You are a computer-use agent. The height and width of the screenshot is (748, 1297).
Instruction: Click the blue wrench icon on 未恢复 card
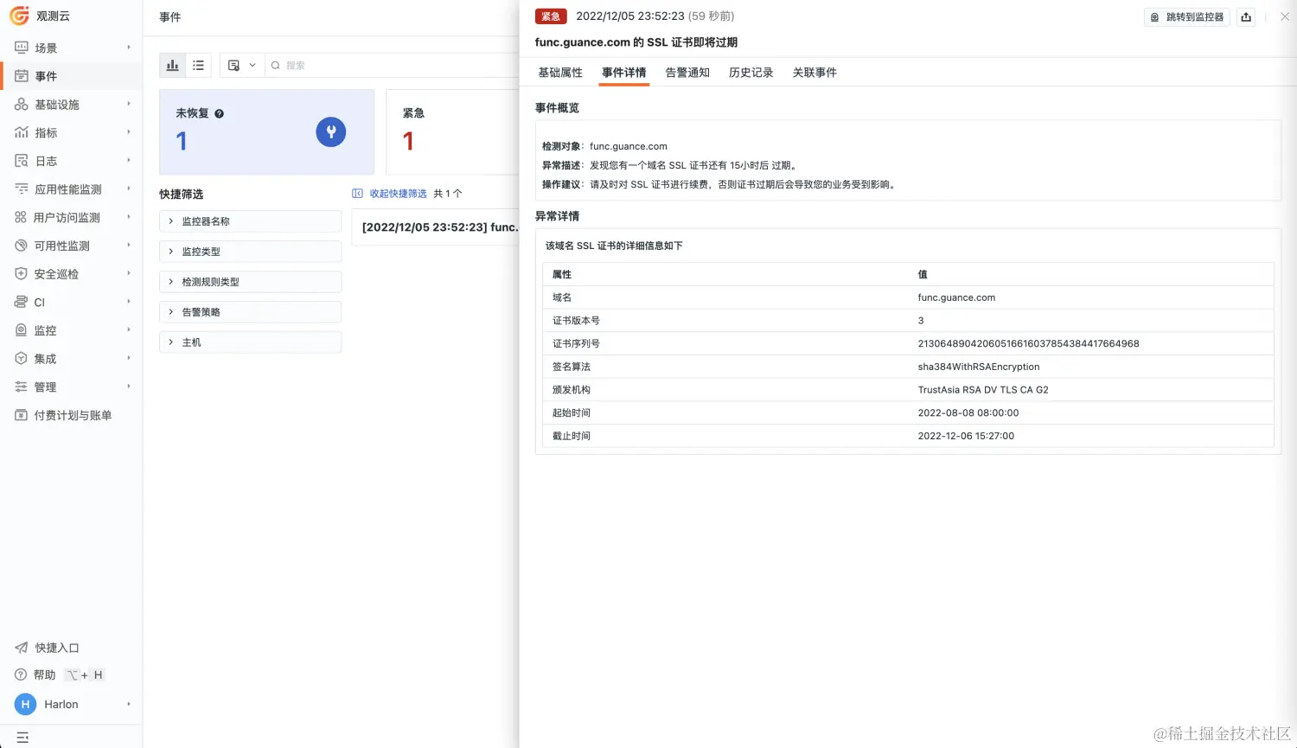[x=331, y=131]
